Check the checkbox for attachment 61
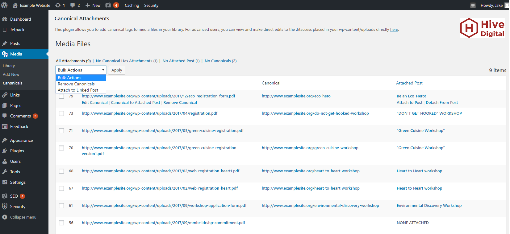The image size is (510, 234). click(x=61, y=206)
